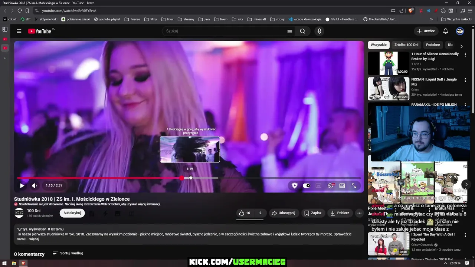475x267 pixels.
Task: Enter fullscreen mode in the player
Action: [354, 185]
